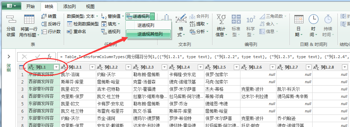Open the green File menu button
This screenshot has height=127, width=350.
coord(12,6)
